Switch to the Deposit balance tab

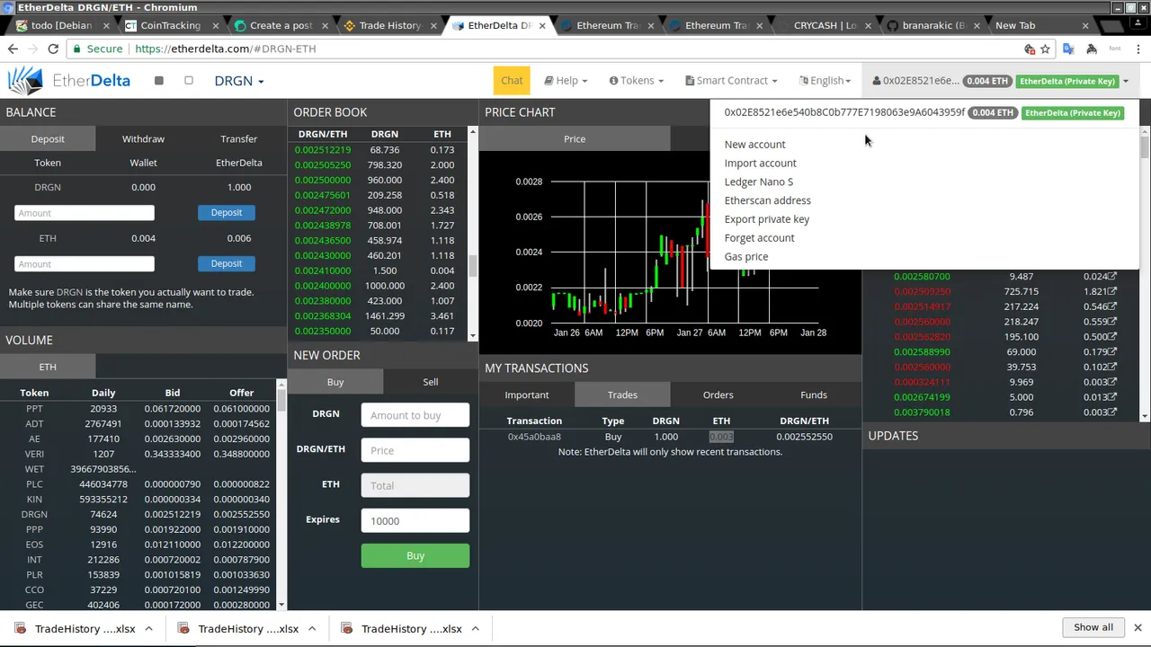(x=48, y=138)
